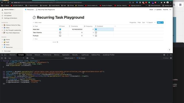Screen dimensions: 184x103
Task: Select the DevTools inspect element icon
Action: [x=2, y=55]
